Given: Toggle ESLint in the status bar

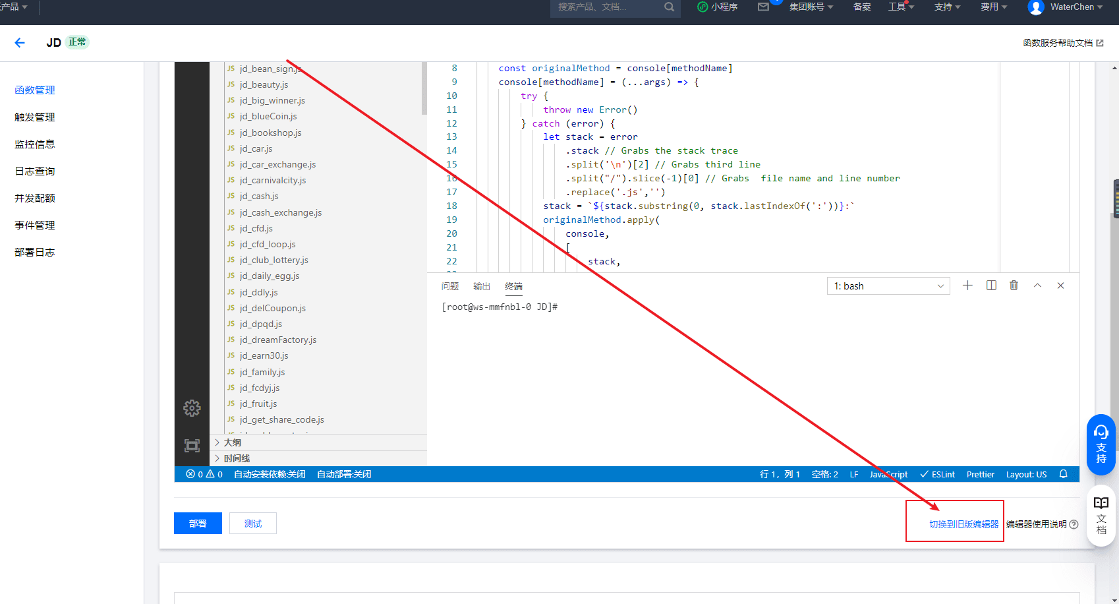Looking at the screenshot, I should coord(938,474).
